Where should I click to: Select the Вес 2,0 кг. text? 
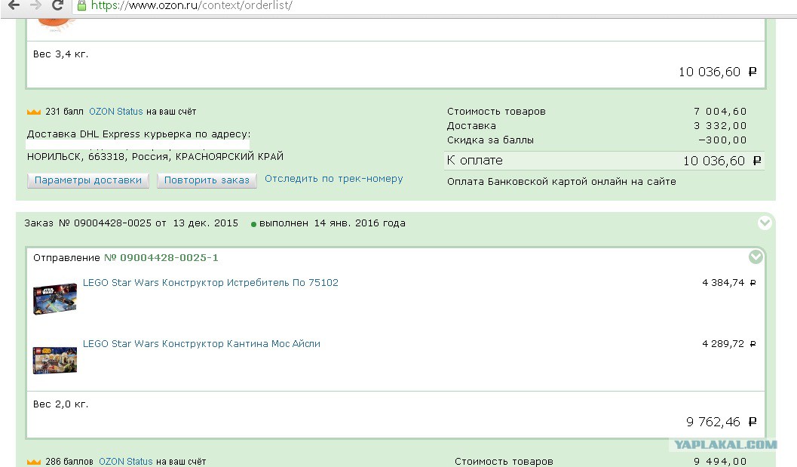pyautogui.click(x=60, y=404)
